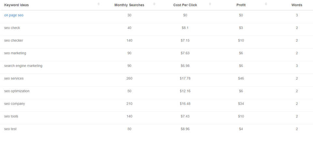Click the 'seo marketing' keyword
Viewport: 313px width, 142px height.
[x=15, y=53]
